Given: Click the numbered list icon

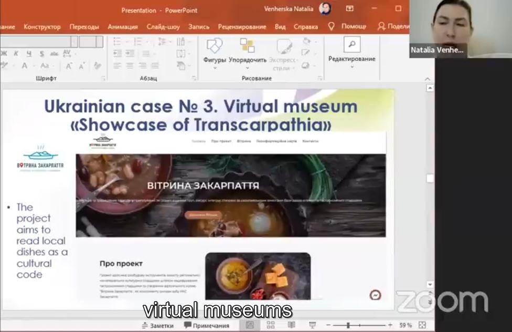Looking at the screenshot, I should 138,41.
